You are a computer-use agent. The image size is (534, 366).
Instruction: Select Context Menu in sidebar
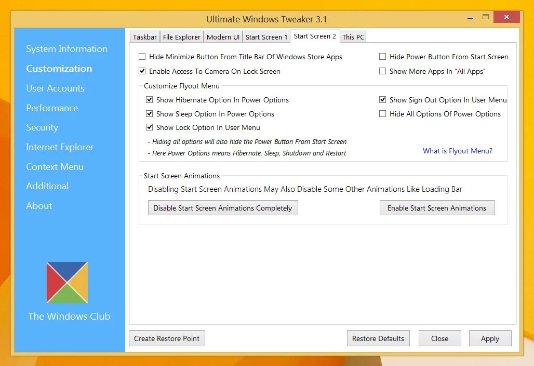tap(55, 167)
